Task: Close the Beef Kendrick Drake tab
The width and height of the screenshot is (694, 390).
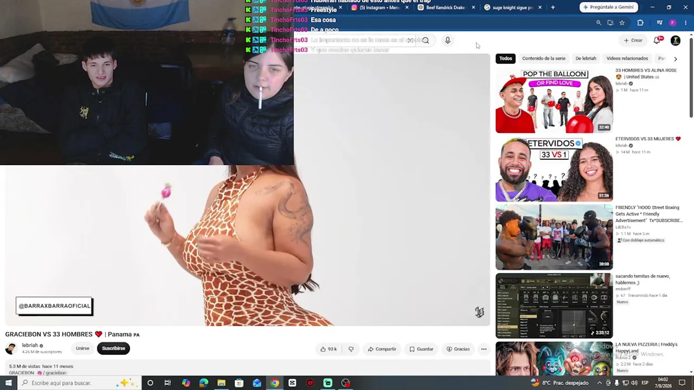Action: click(473, 8)
